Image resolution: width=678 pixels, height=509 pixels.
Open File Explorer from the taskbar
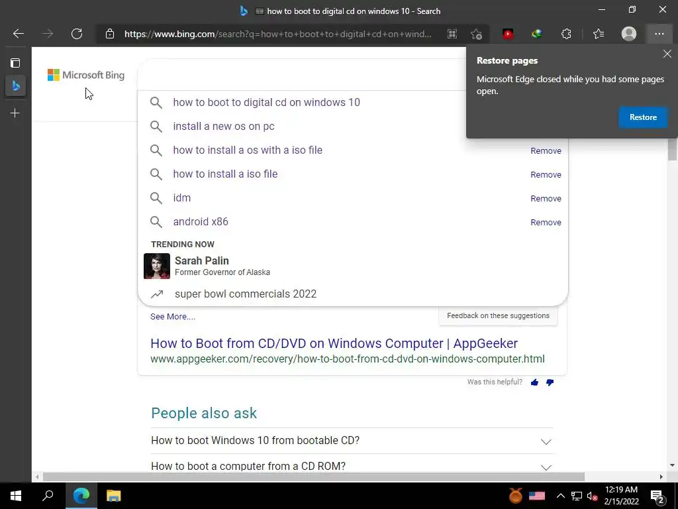pos(113,496)
